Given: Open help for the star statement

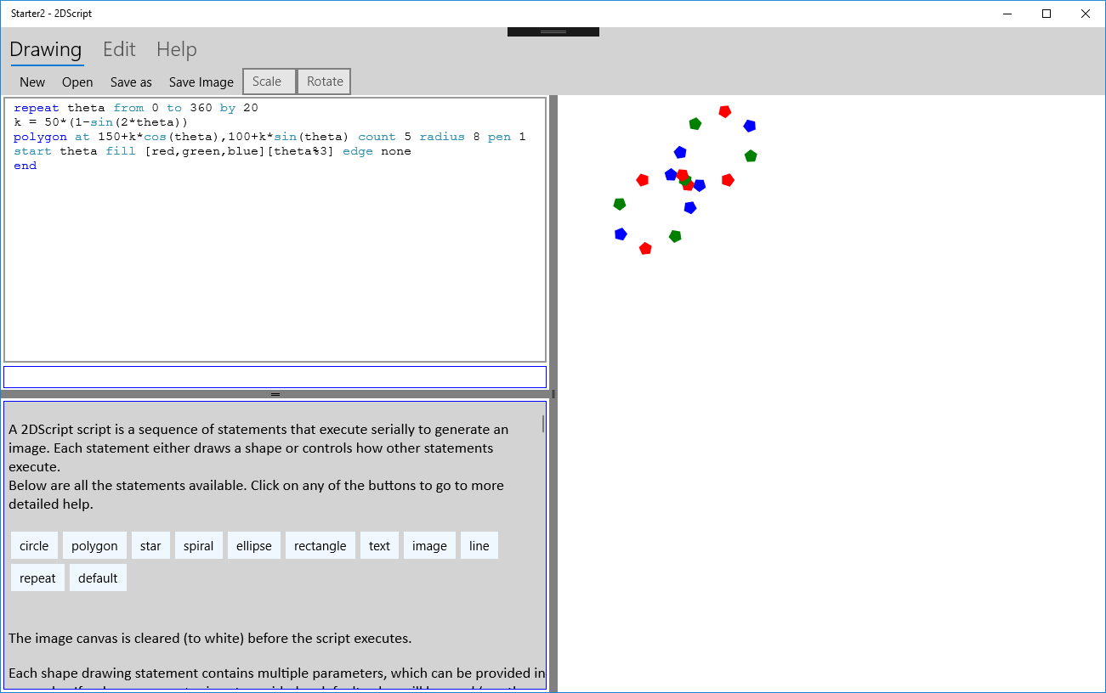Looking at the screenshot, I should (150, 545).
